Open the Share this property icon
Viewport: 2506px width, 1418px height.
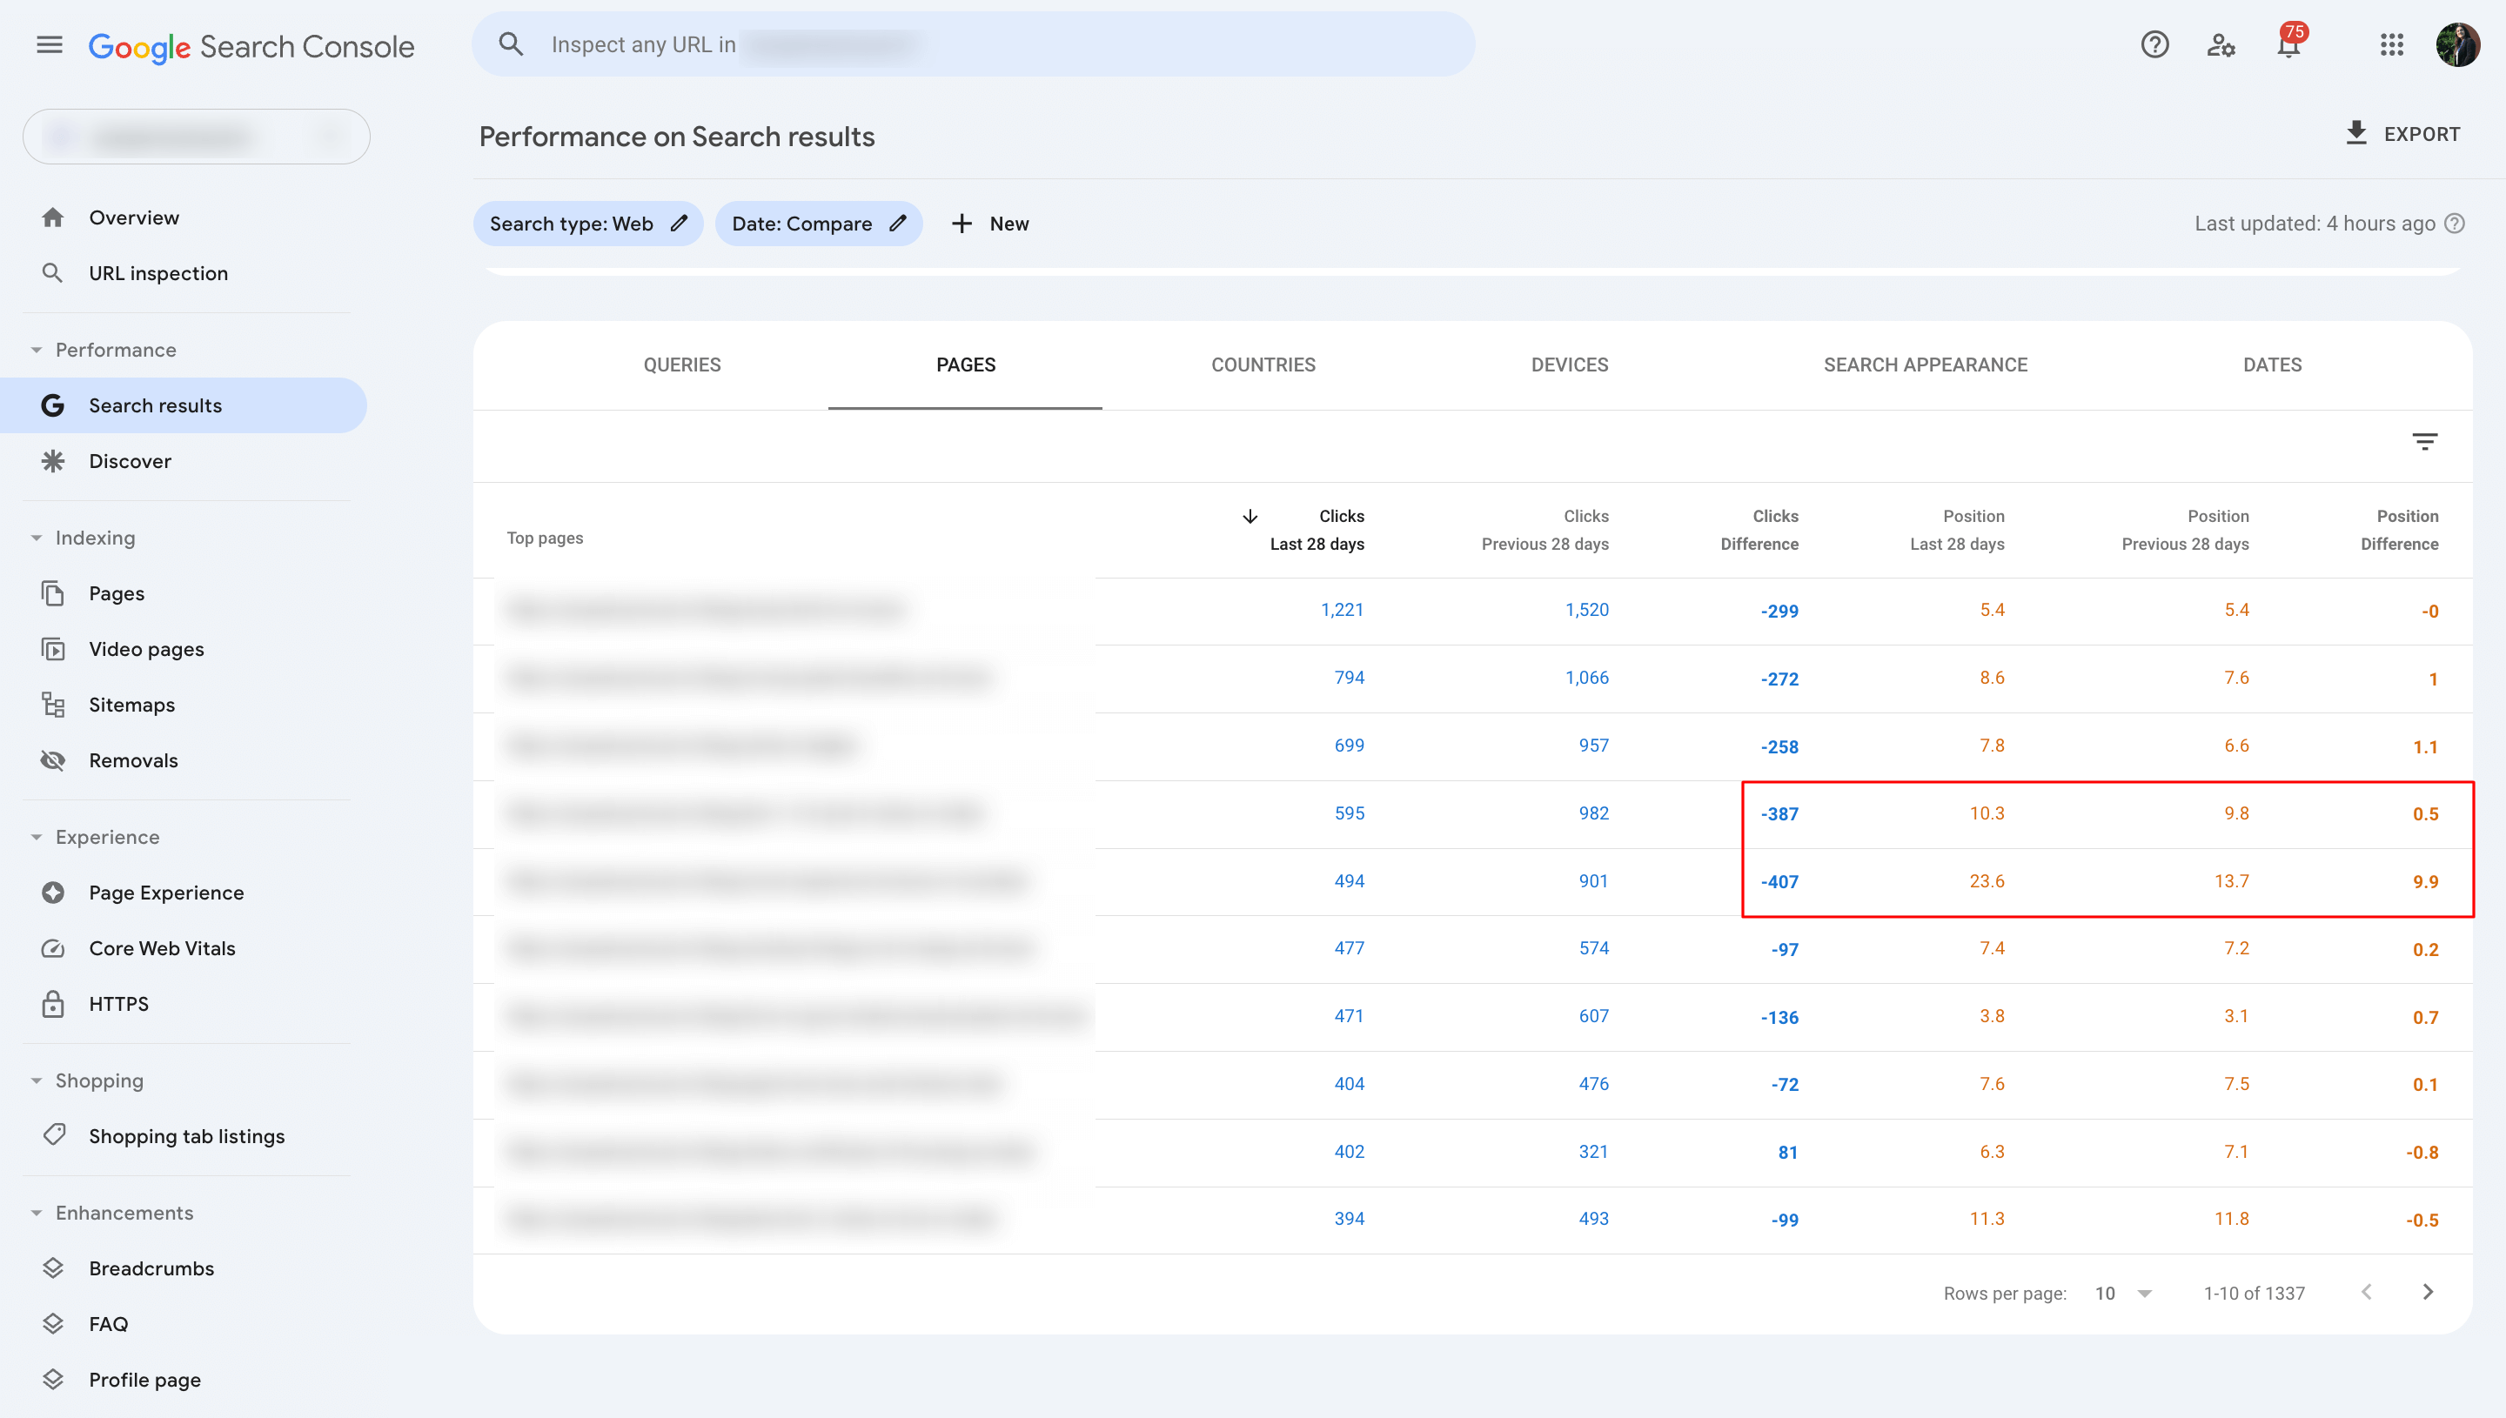tap(2222, 44)
